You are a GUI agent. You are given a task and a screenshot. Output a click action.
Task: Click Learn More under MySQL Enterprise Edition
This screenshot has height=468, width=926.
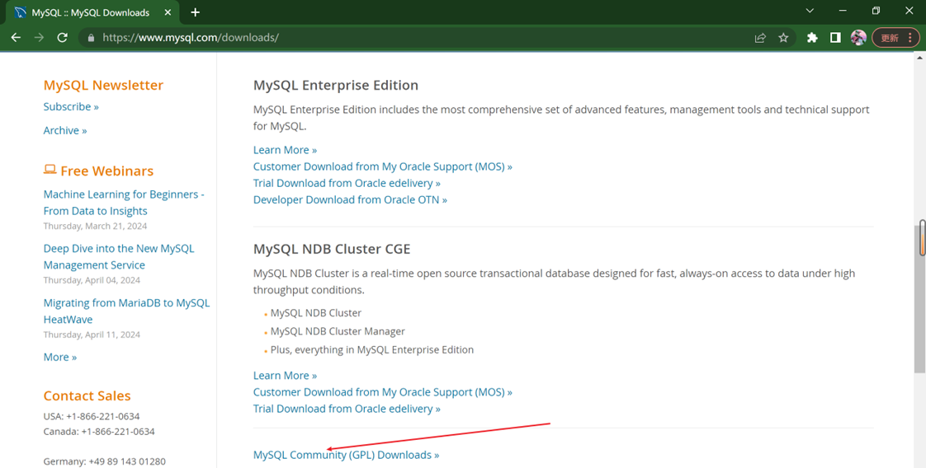coord(285,150)
